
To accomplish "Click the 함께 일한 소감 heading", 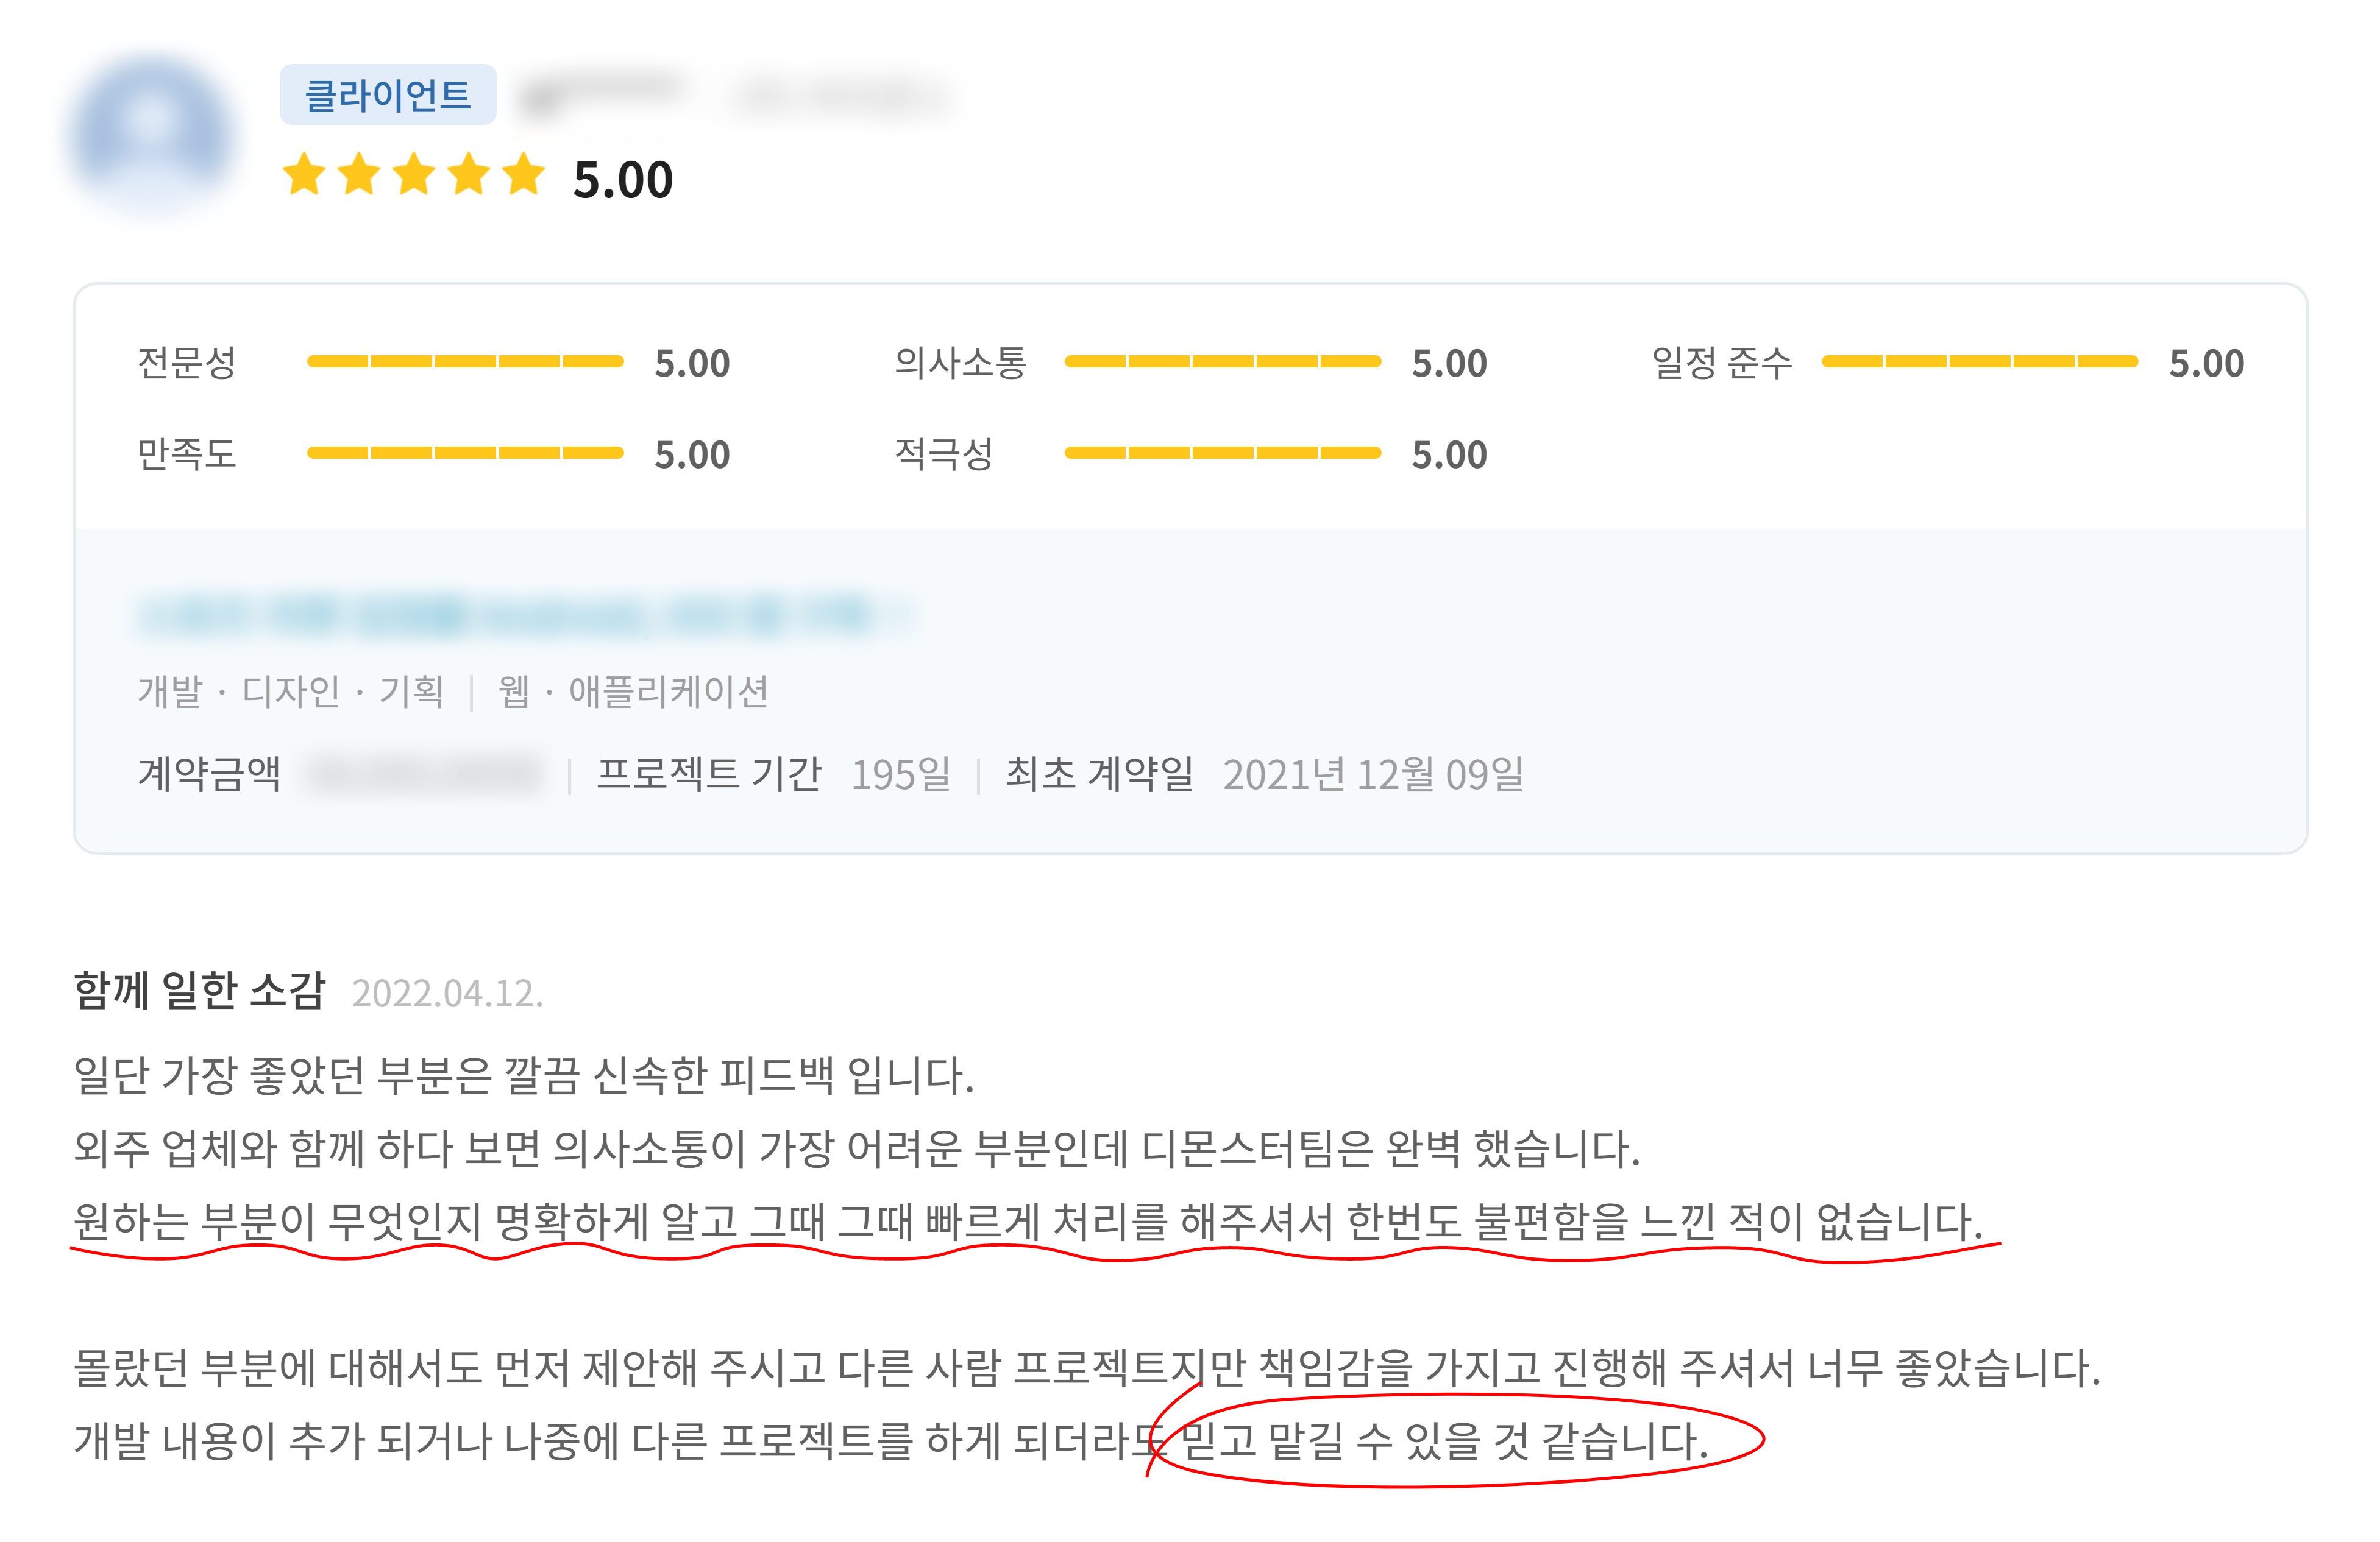I will pyautogui.click(x=200, y=991).
